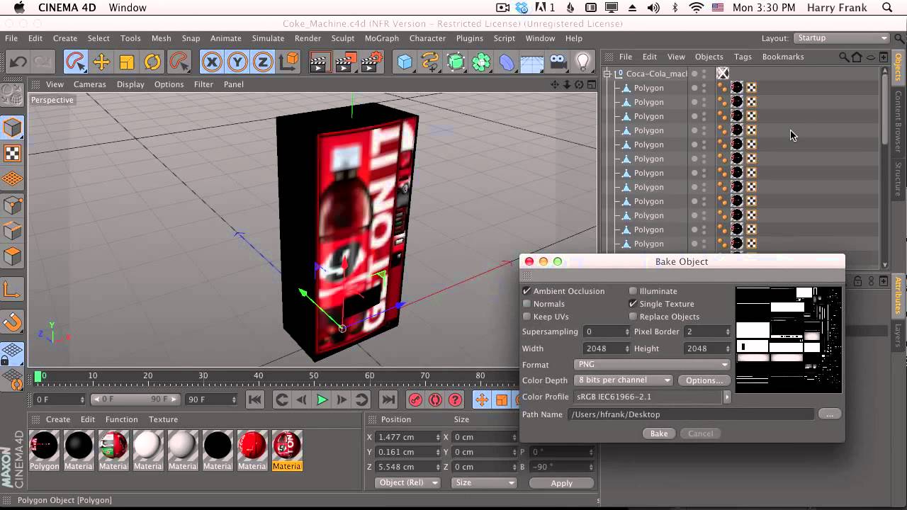Toggle Z-axis lock
This screenshot has width=907, height=510.
[x=263, y=62]
